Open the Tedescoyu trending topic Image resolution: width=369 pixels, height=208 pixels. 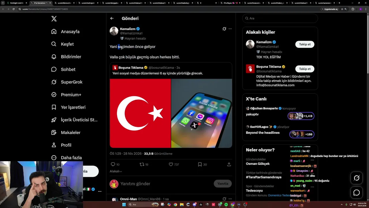point(254,191)
